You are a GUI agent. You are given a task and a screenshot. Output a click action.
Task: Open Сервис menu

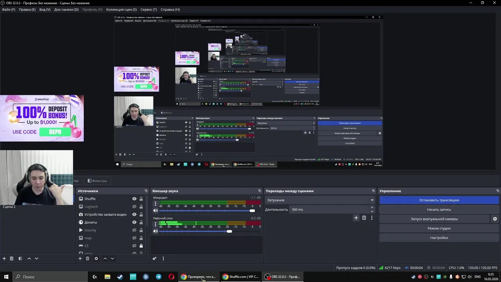click(149, 9)
